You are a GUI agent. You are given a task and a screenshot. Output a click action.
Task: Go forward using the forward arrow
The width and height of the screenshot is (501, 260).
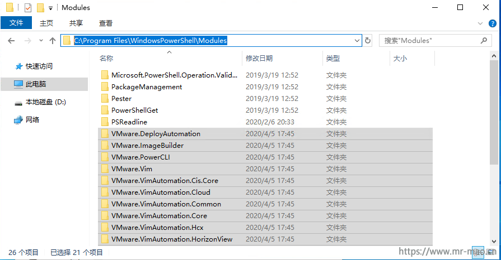point(28,41)
